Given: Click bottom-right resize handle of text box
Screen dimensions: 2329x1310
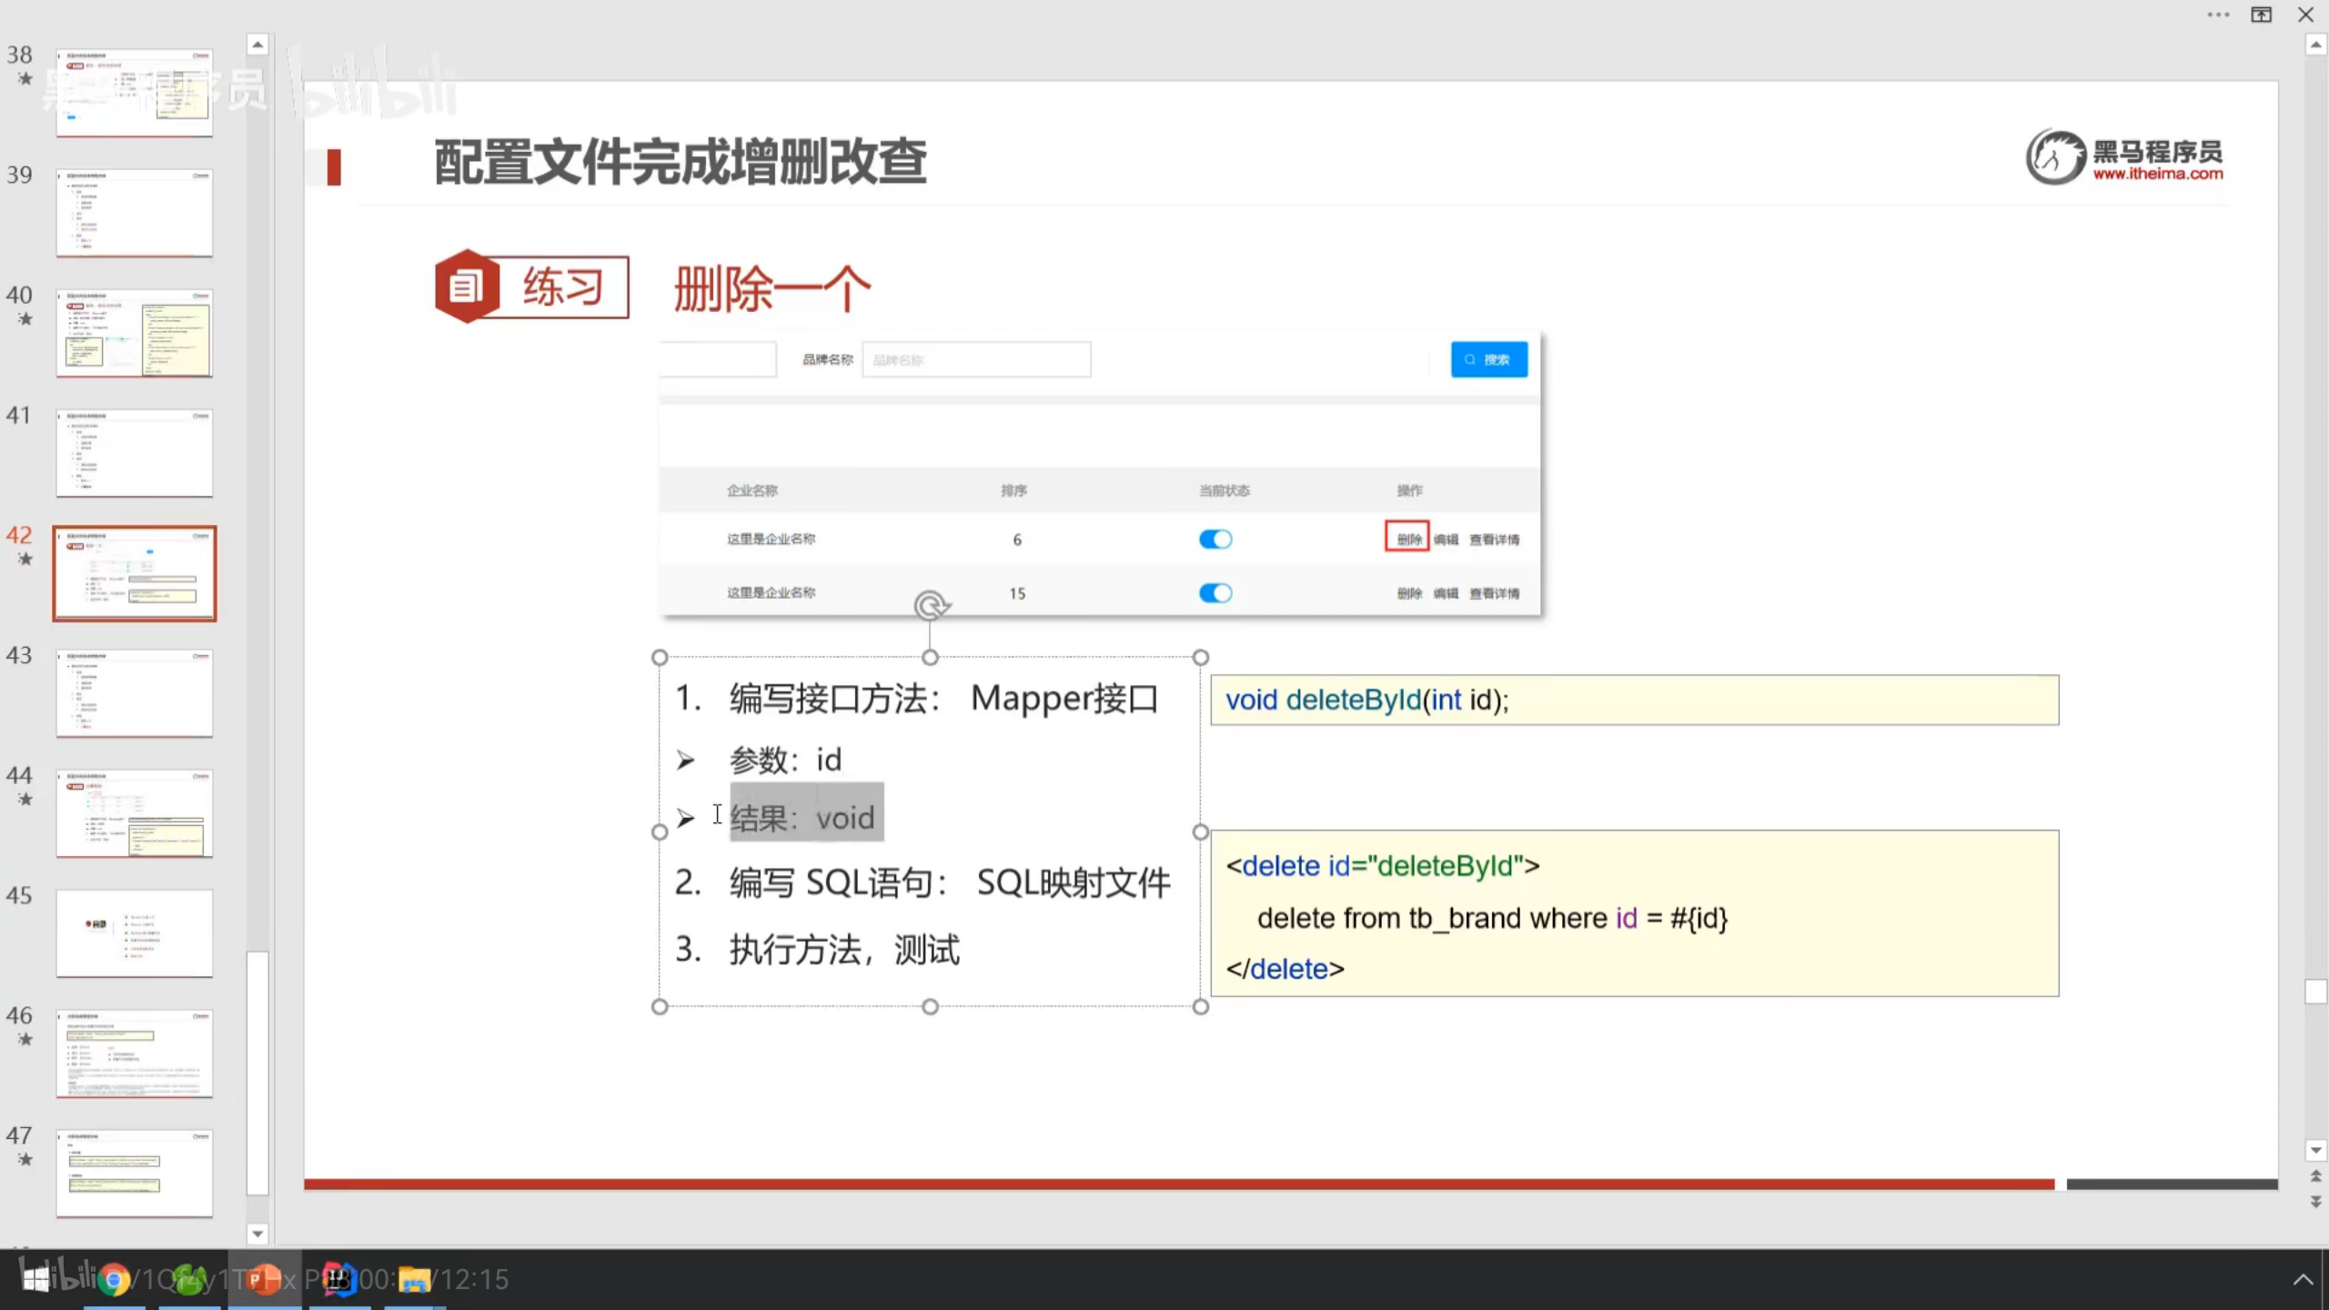Looking at the screenshot, I should pyautogui.click(x=1200, y=1006).
